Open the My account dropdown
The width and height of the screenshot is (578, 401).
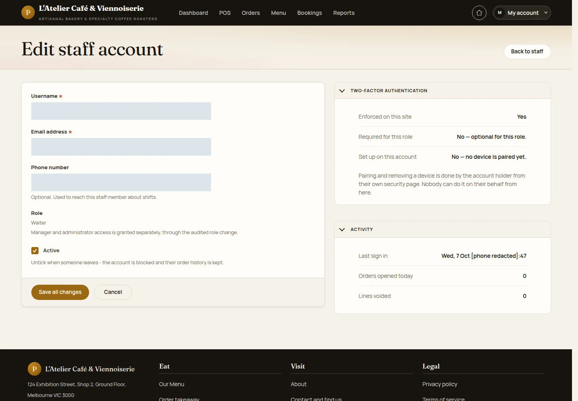[522, 13]
